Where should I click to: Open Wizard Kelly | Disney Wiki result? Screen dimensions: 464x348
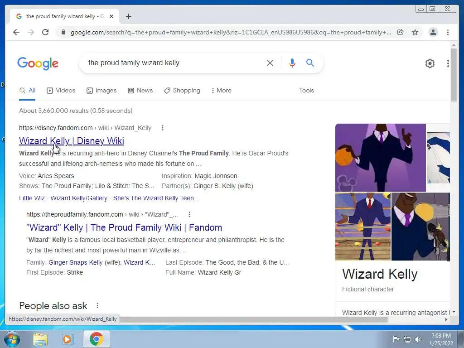click(x=72, y=141)
